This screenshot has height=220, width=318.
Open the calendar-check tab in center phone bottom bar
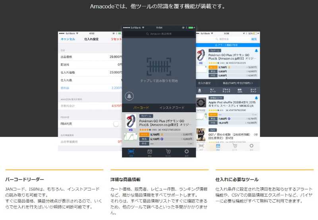150,152
